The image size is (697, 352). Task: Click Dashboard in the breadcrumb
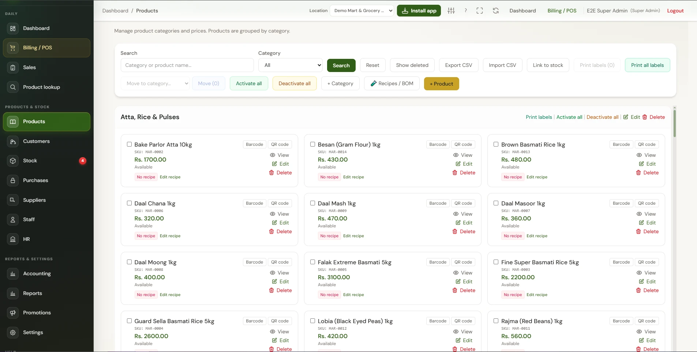(115, 11)
